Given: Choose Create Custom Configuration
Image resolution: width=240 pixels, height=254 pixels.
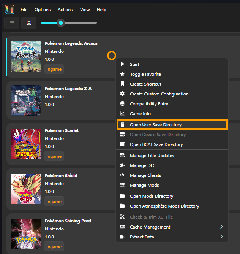Looking at the screenshot, I should point(172,94).
